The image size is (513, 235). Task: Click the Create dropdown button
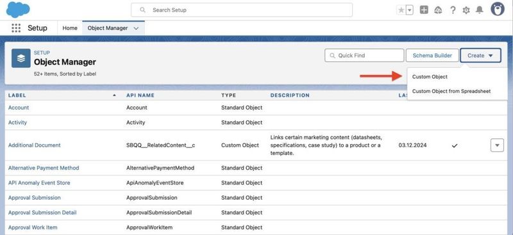[480, 56]
